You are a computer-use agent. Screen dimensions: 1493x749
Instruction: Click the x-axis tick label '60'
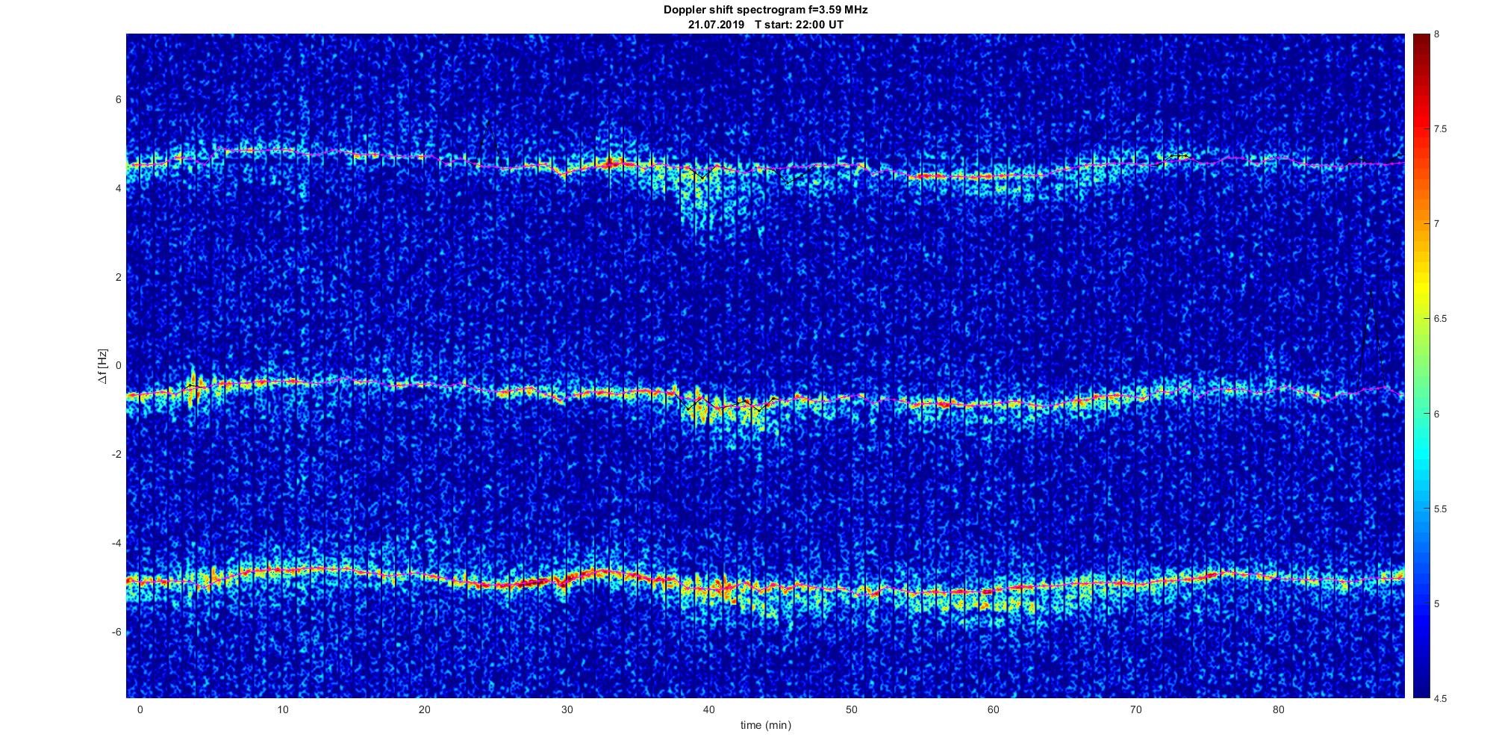click(x=994, y=709)
